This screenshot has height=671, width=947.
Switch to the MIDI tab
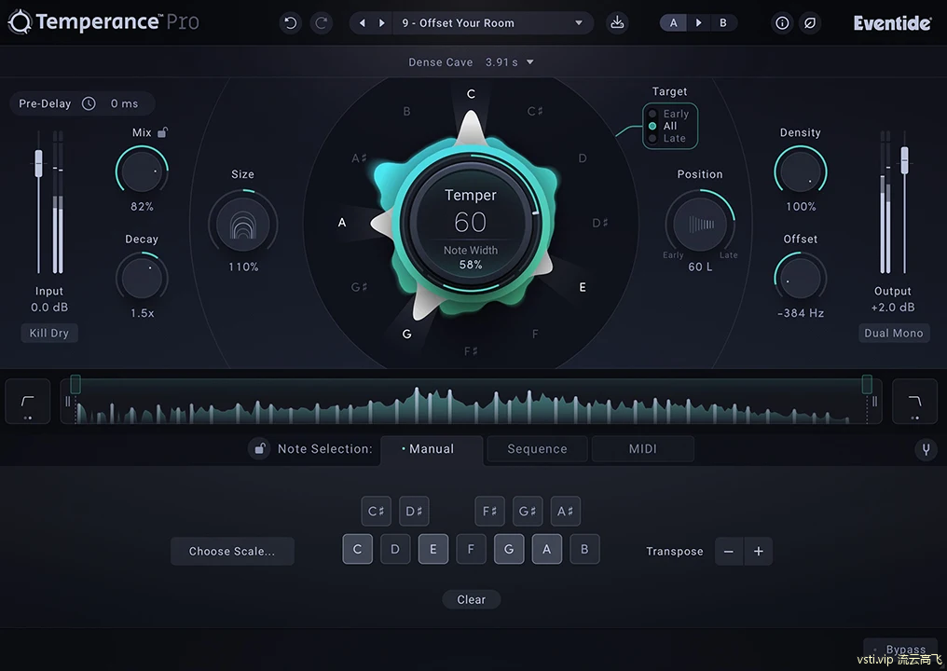tap(642, 448)
